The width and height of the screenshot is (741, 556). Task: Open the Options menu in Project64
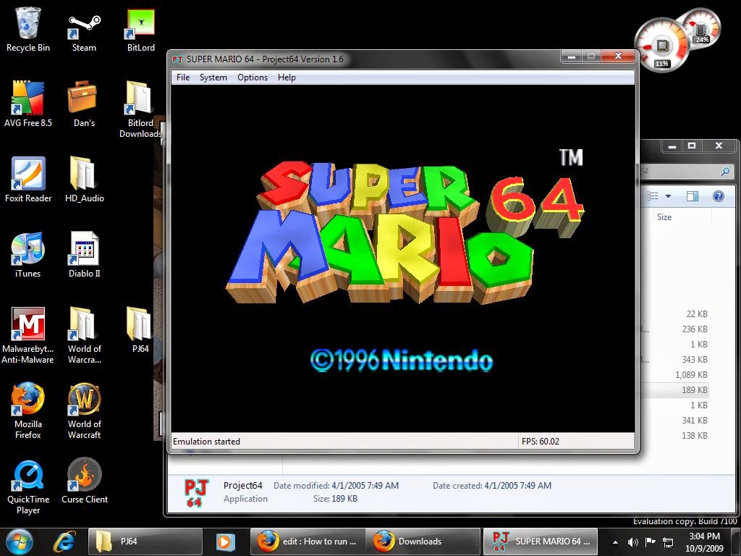click(x=253, y=77)
